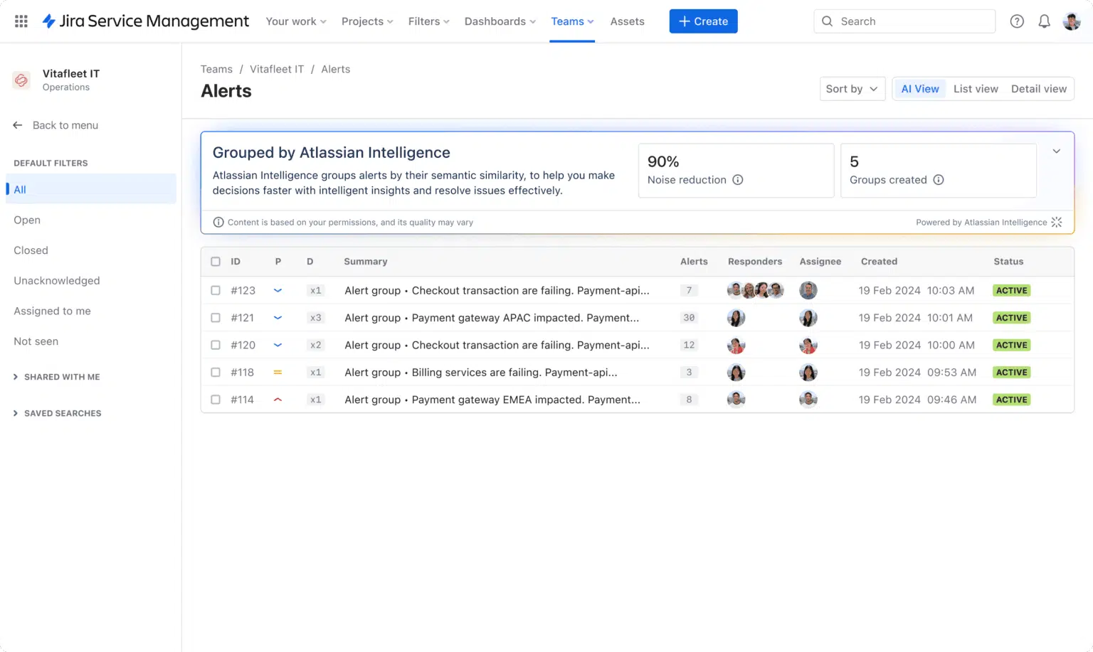Click the responder avatar for alert #121
Screen dimensions: 1093x652
[x=736, y=318]
